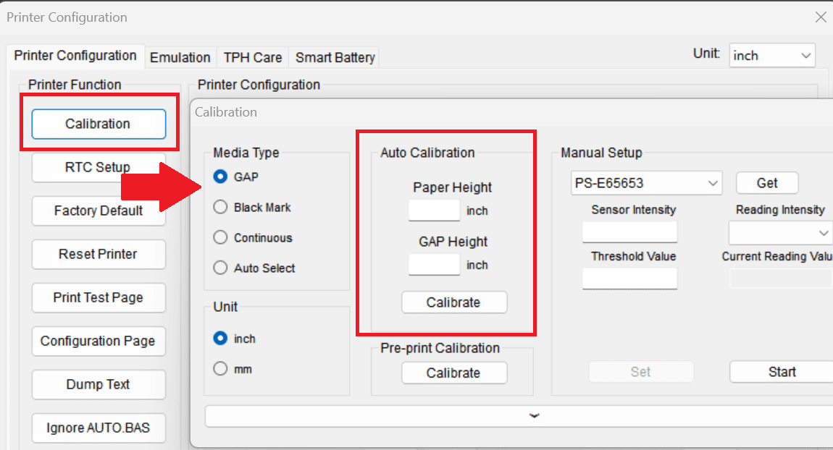Image resolution: width=833 pixels, height=450 pixels.
Task: Choose Continuous media type
Action: tap(219, 237)
